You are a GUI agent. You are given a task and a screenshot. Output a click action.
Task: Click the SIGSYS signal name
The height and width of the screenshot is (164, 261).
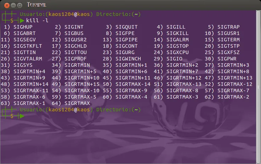23,65
